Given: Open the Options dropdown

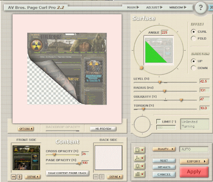Looking at the screenshot, I should click(26, 129).
